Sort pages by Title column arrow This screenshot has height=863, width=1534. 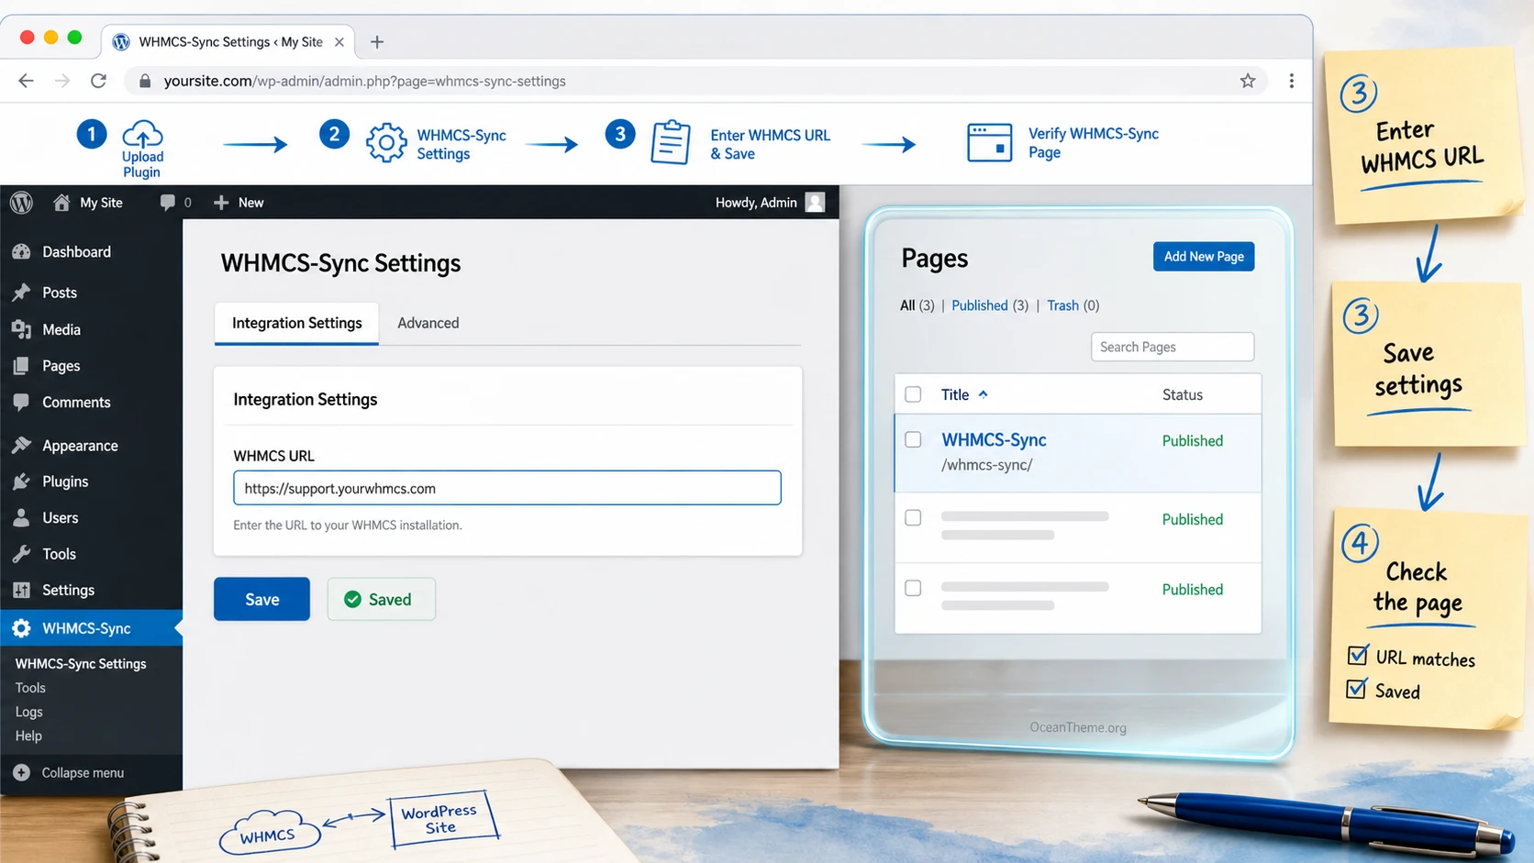(983, 394)
